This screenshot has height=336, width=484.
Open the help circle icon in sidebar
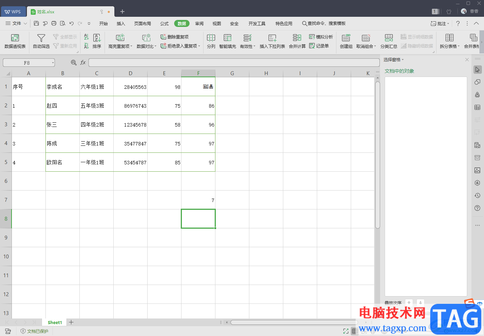click(477, 208)
